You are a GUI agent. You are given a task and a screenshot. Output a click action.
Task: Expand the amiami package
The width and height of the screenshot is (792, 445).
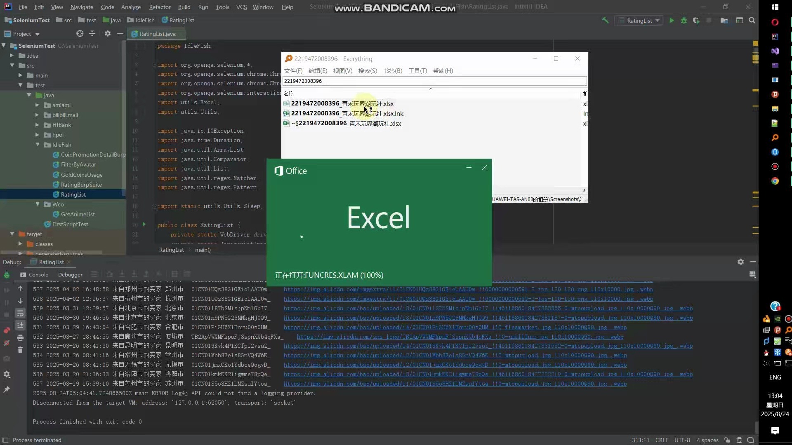38,105
